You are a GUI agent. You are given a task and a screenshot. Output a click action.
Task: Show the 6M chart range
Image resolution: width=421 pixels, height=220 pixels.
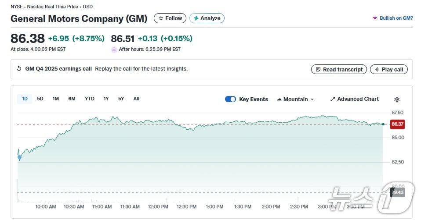coord(72,99)
